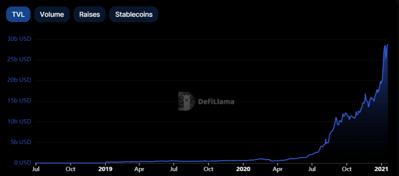399x176 pixels.
Task: Click the 5b USD axis label
Action: coord(21,142)
